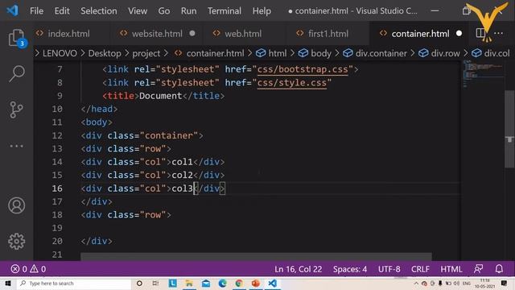Image resolution: width=515 pixels, height=290 pixels.
Task: Switch to the website.html tab
Action: pos(157,34)
